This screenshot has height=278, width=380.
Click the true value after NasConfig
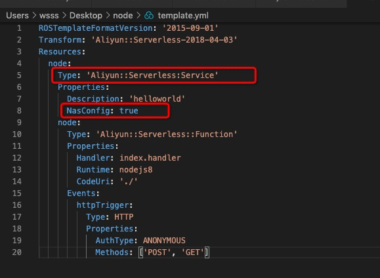[129, 111]
